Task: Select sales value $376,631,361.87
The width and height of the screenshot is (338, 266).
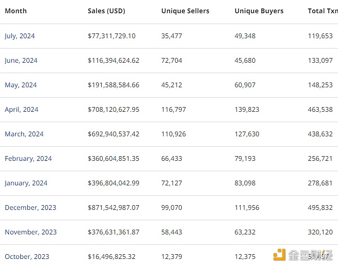Action: [113, 233]
